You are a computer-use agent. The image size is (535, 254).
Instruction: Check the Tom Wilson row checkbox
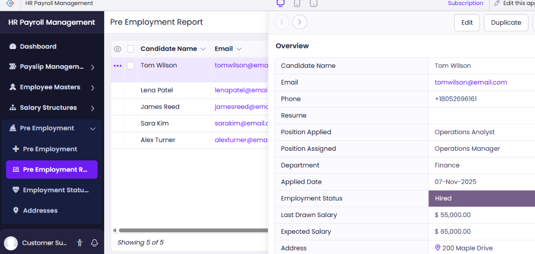click(130, 66)
